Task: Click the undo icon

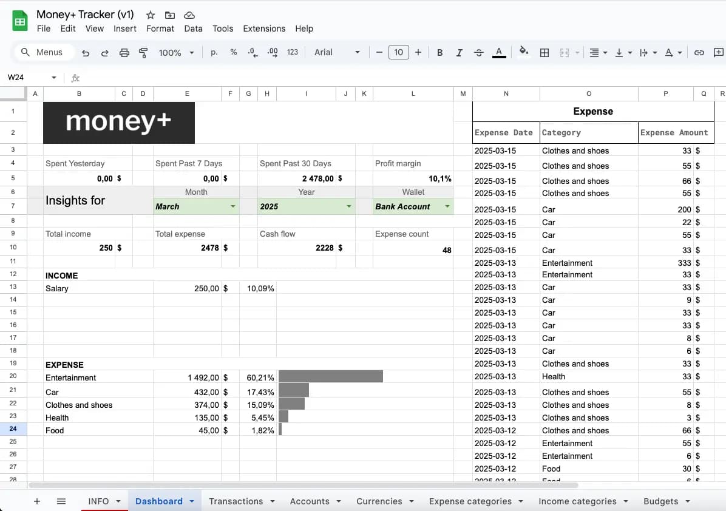Action: pos(85,53)
